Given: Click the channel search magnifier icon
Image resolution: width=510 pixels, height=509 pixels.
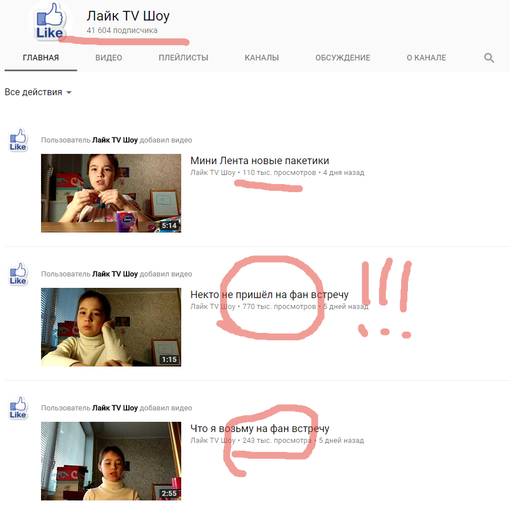Looking at the screenshot, I should [489, 58].
